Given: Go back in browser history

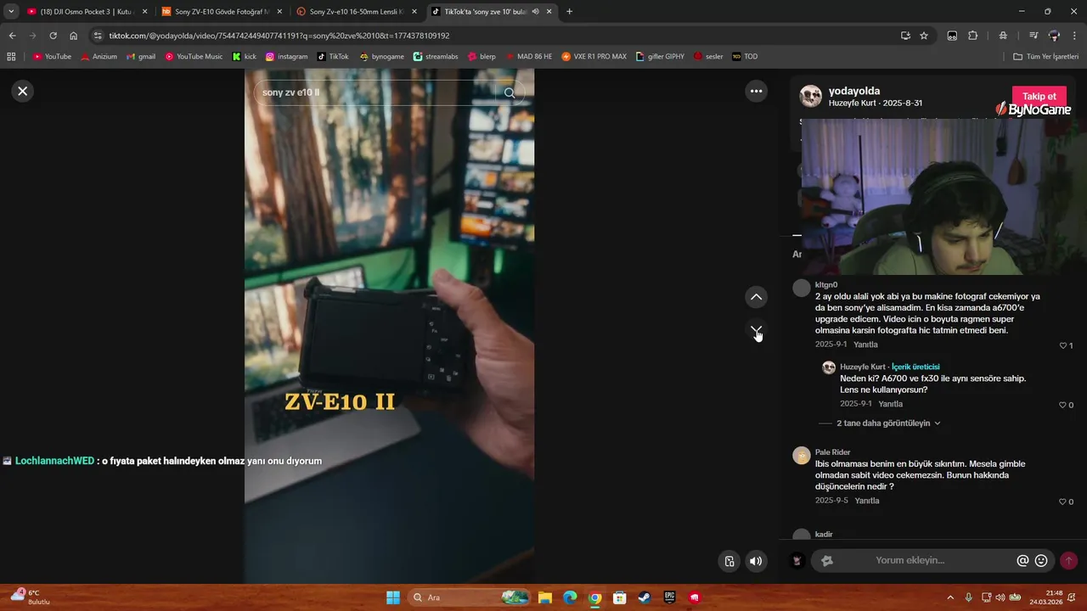Looking at the screenshot, I should coord(12,36).
